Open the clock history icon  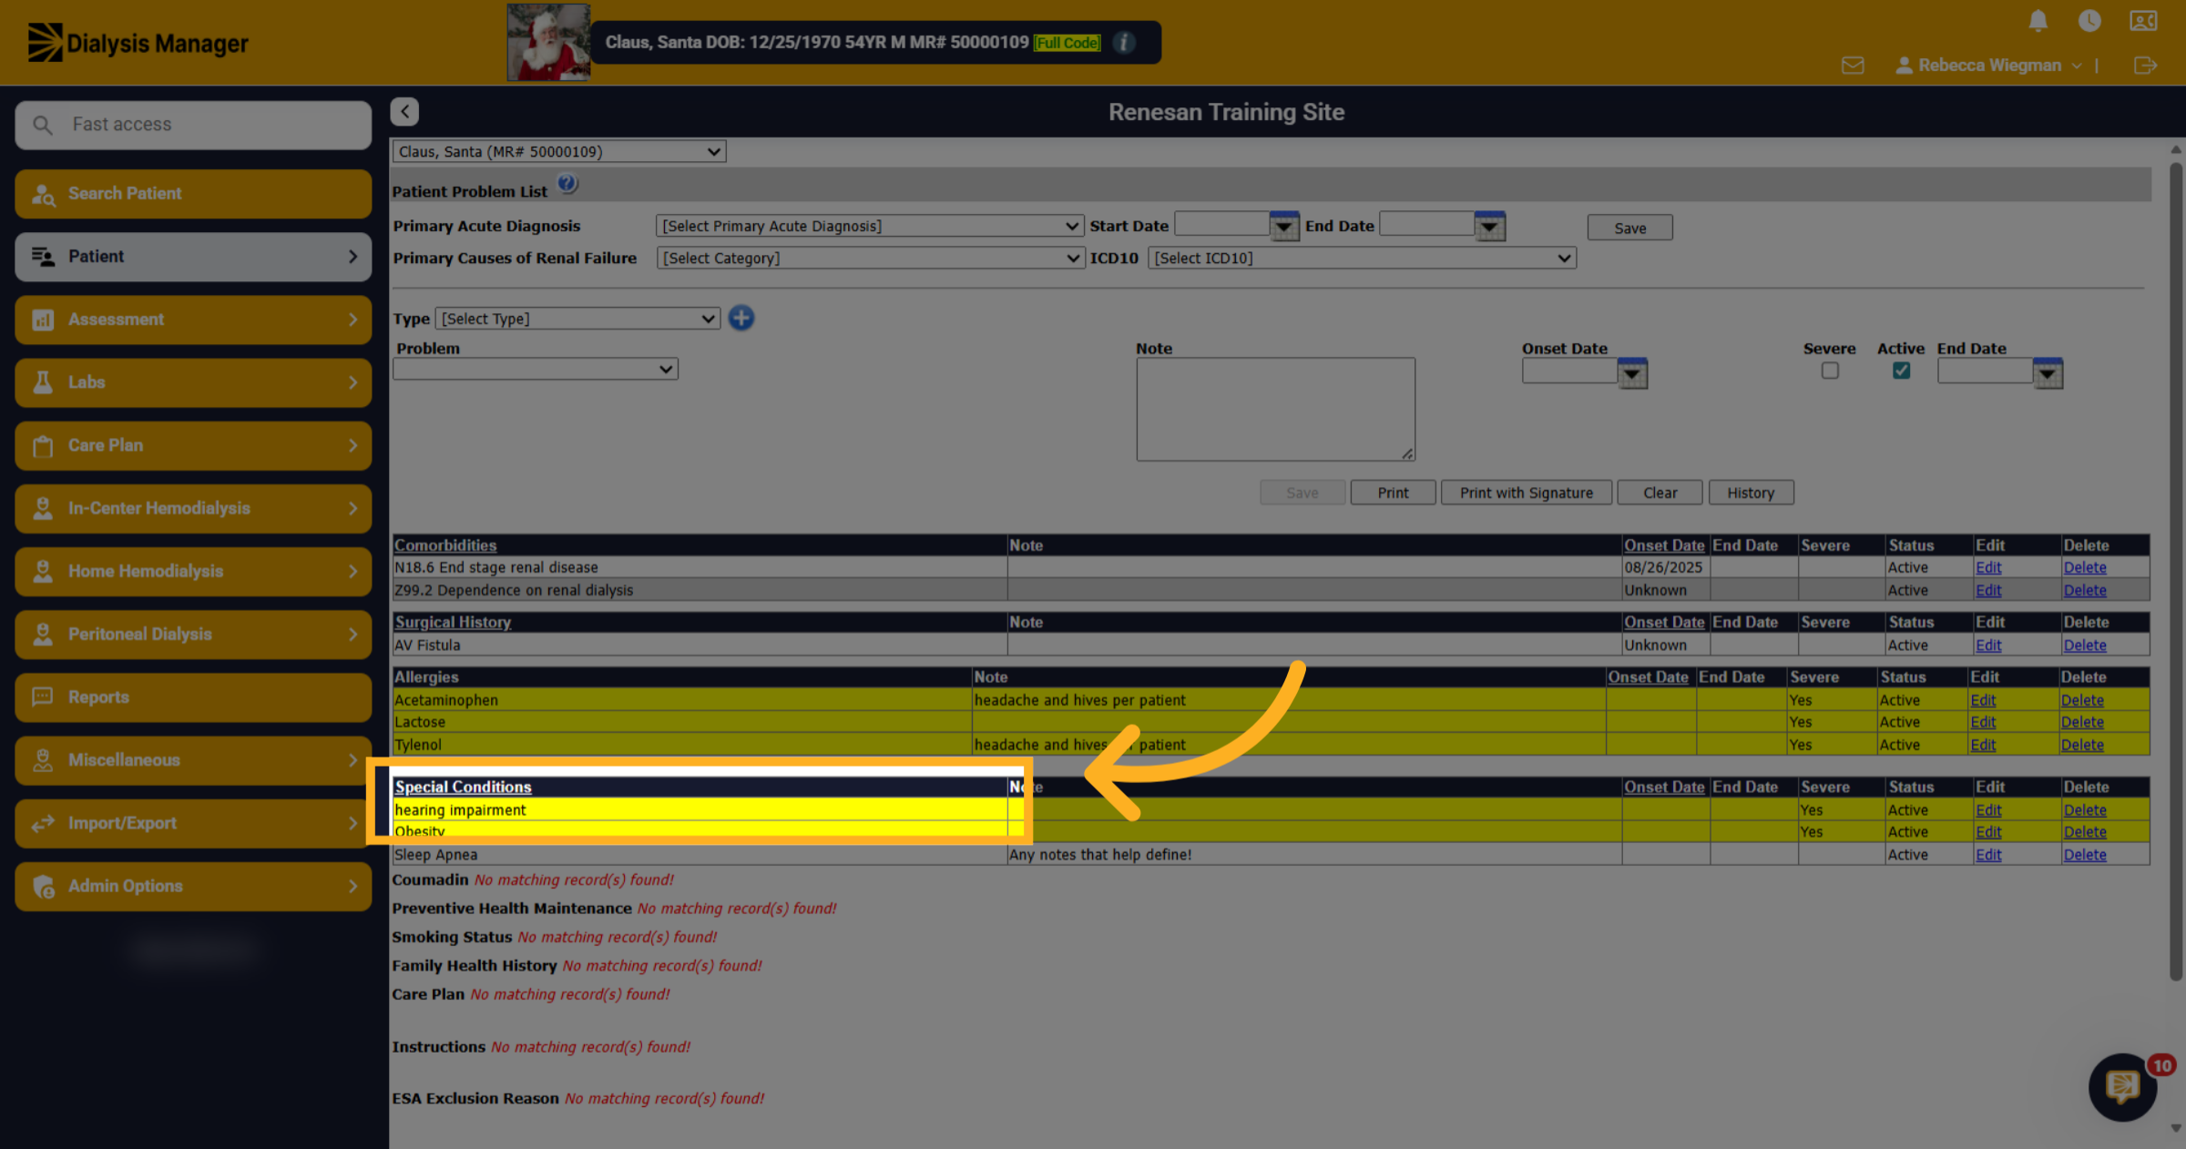(2089, 21)
